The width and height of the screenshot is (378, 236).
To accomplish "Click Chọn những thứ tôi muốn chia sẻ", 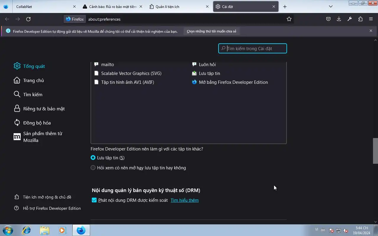I will (x=211, y=31).
